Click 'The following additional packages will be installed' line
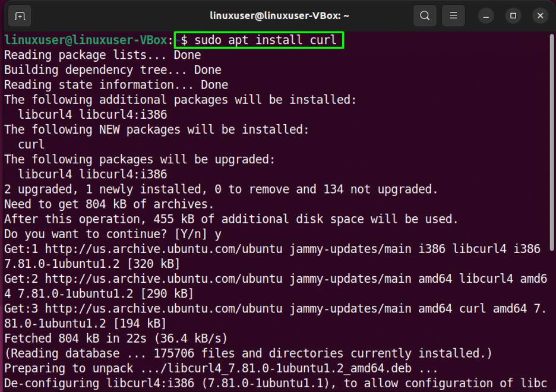The image size is (556, 392). [x=180, y=100]
